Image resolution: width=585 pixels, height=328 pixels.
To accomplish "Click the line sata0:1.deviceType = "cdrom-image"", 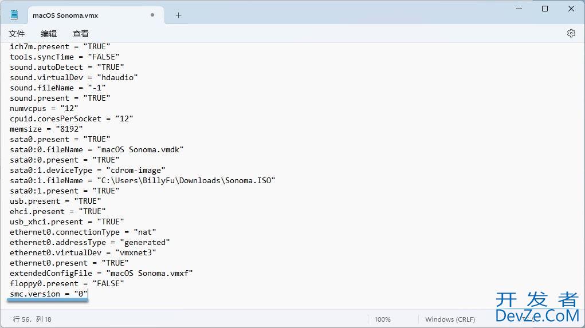I will click(88, 171).
